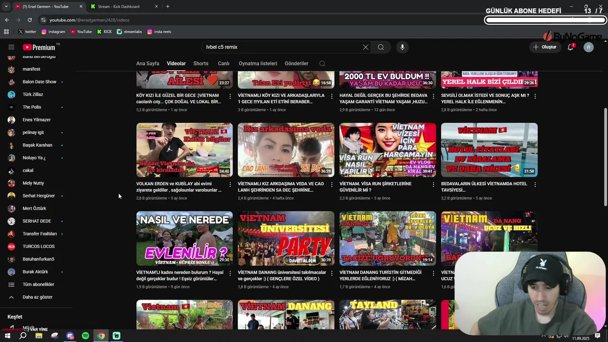Open the account avatar menu
The height and width of the screenshot is (342, 608).
pos(589,47)
